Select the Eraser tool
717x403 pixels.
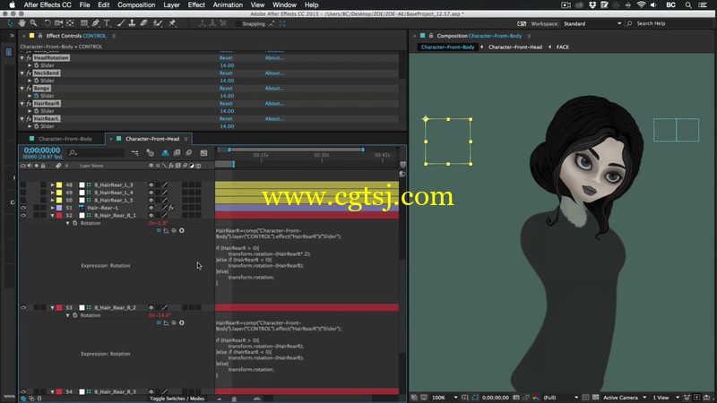143,23
